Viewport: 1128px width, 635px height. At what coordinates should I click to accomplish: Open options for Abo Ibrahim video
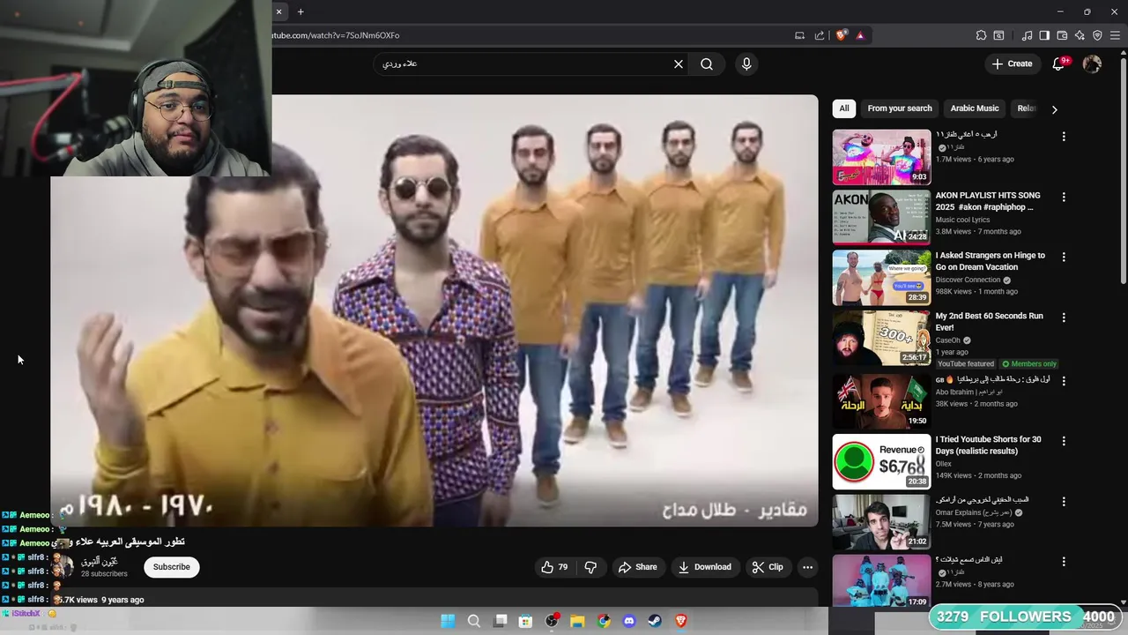[1064, 381]
